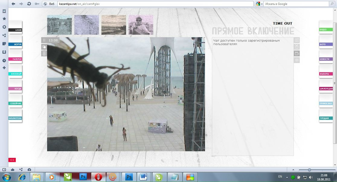Click the overlapping-squares icon beside the video

click(44, 47)
